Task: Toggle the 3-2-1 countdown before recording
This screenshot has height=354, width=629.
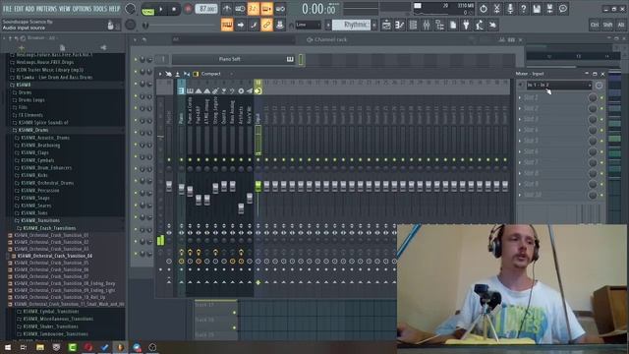Action: coord(254,9)
